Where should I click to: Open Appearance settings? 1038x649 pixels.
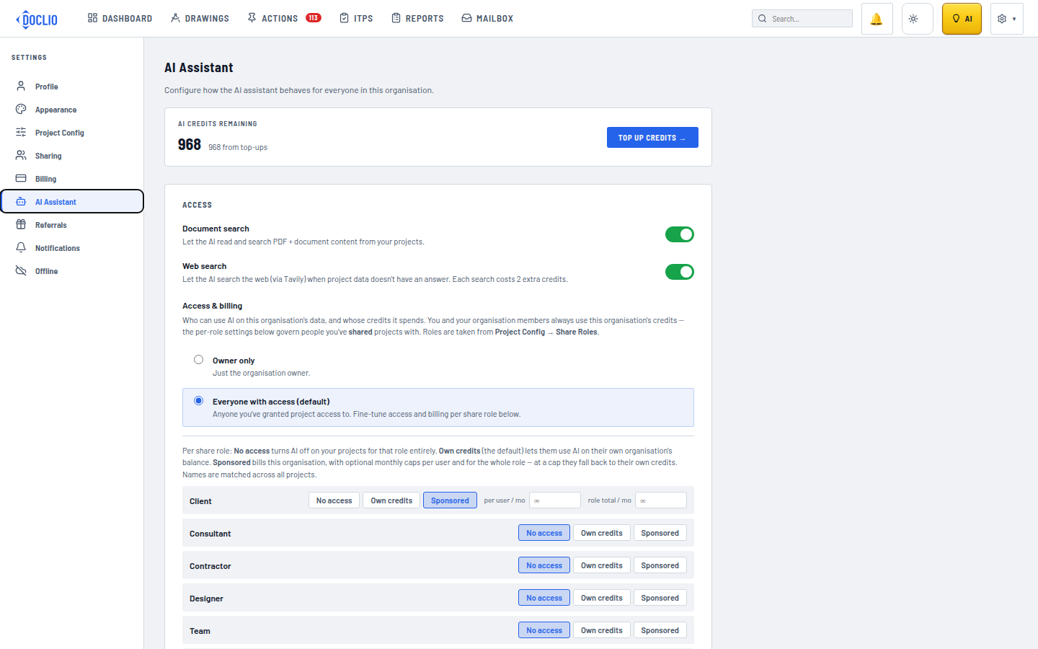click(72, 110)
